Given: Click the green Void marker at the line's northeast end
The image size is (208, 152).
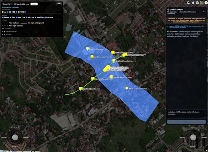Looking at the screenshot, I should (123, 56).
